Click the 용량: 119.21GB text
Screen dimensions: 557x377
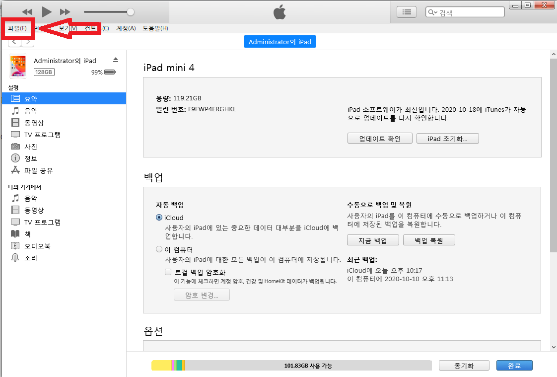tap(179, 98)
